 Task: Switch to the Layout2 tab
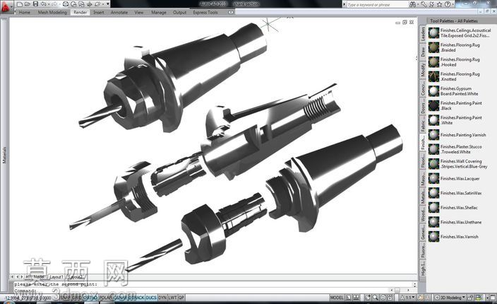click(x=76, y=277)
